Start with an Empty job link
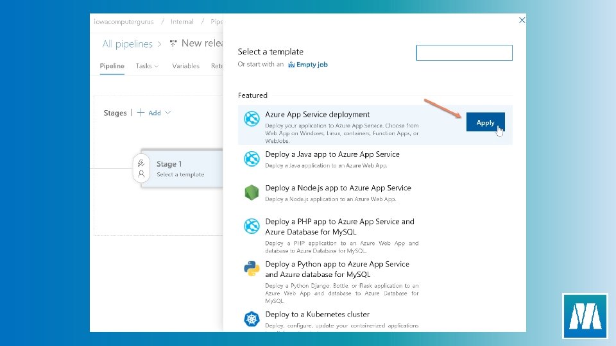 312,64
